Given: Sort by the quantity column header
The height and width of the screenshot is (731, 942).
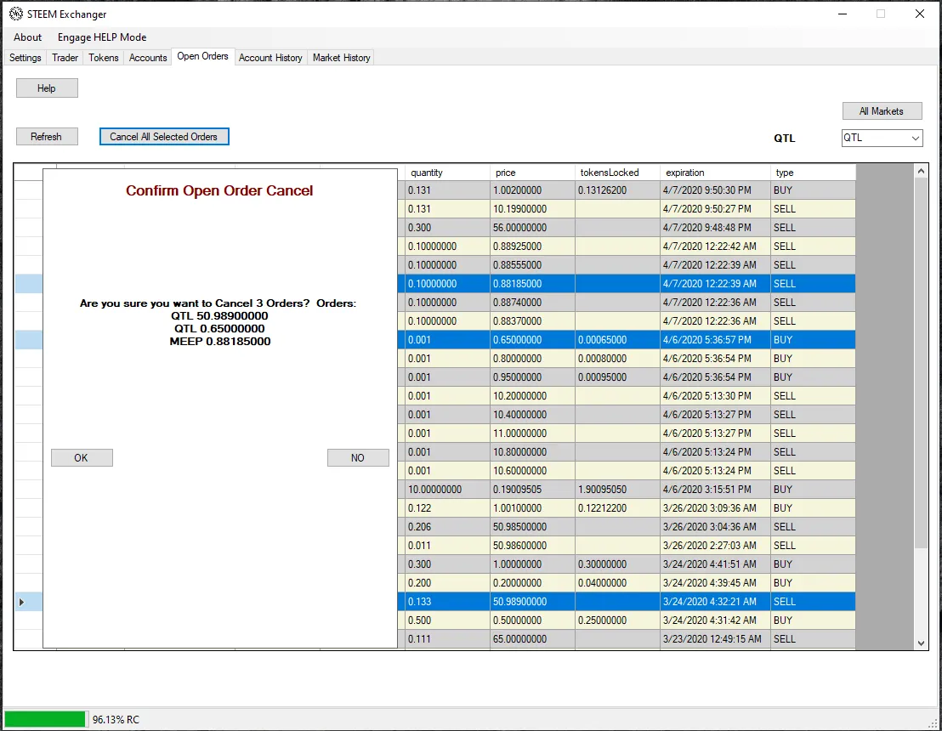Looking at the screenshot, I should tap(447, 173).
